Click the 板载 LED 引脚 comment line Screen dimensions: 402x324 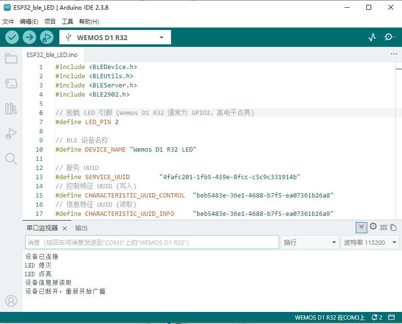pos(155,113)
